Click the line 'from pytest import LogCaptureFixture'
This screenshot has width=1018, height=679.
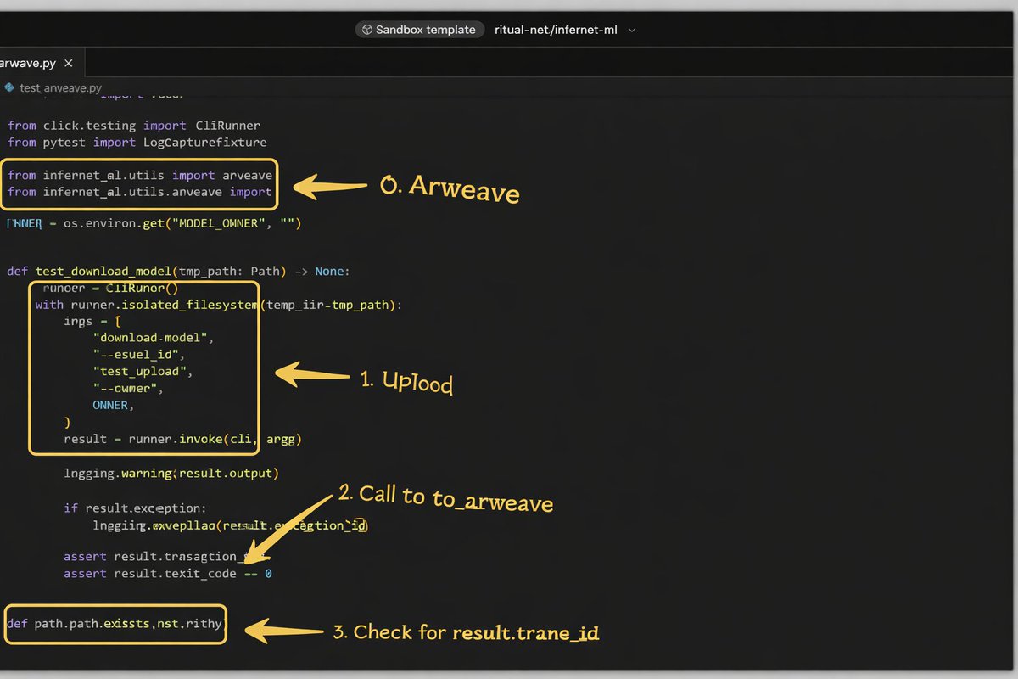pyautogui.click(x=137, y=143)
